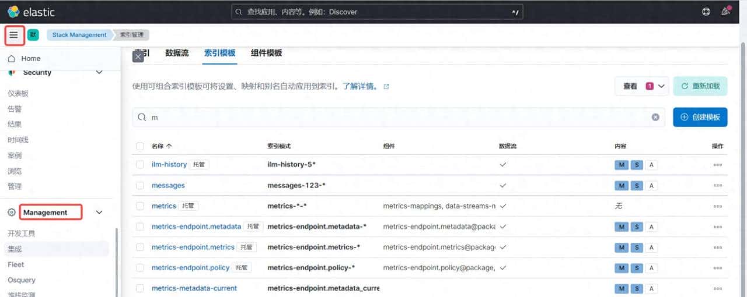
Task: Close the overlay with X button
Action: (138, 56)
